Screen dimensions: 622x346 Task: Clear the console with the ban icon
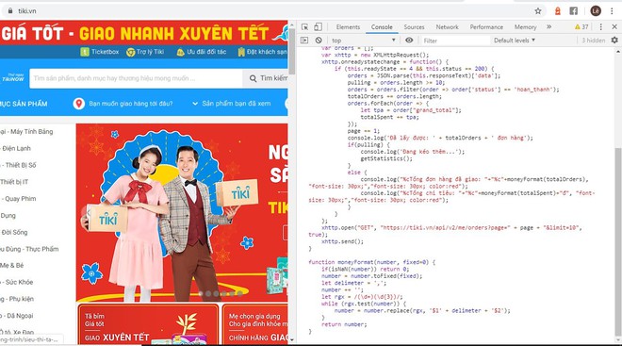tap(319, 41)
